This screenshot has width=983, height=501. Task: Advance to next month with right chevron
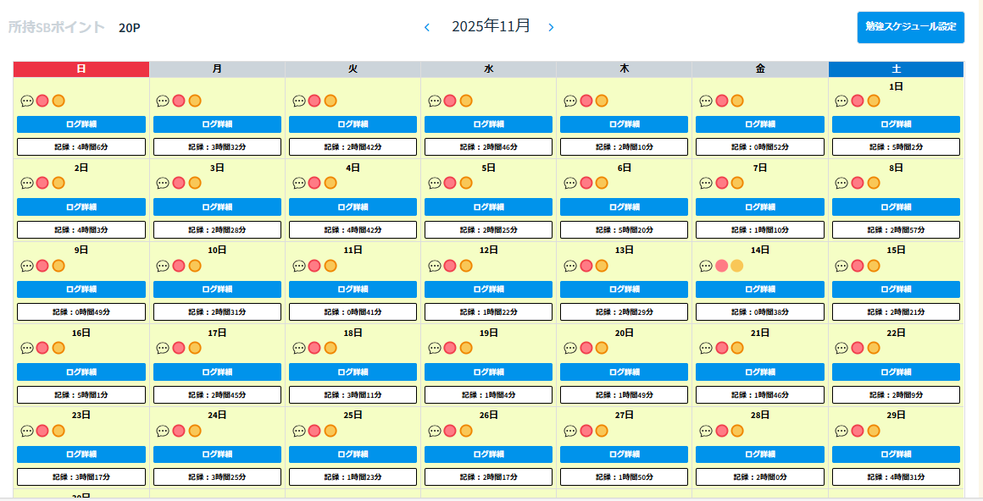(x=551, y=27)
